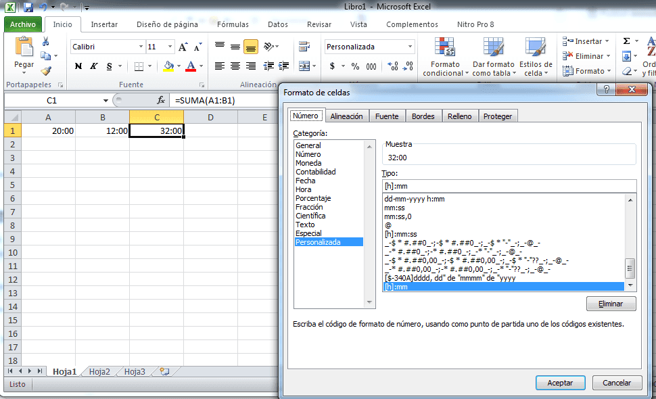Viewport: 656px width, 399px height.
Task: Click the Decrease indent icon
Action: pyautogui.click(x=268, y=66)
